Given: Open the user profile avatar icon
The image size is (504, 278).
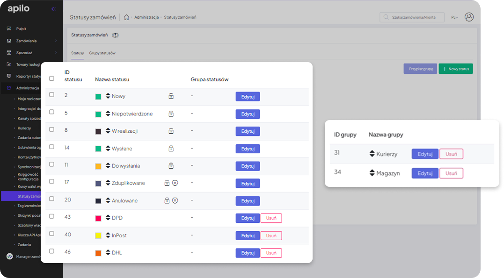Looking at the screenshot, I should click(469, 17).
